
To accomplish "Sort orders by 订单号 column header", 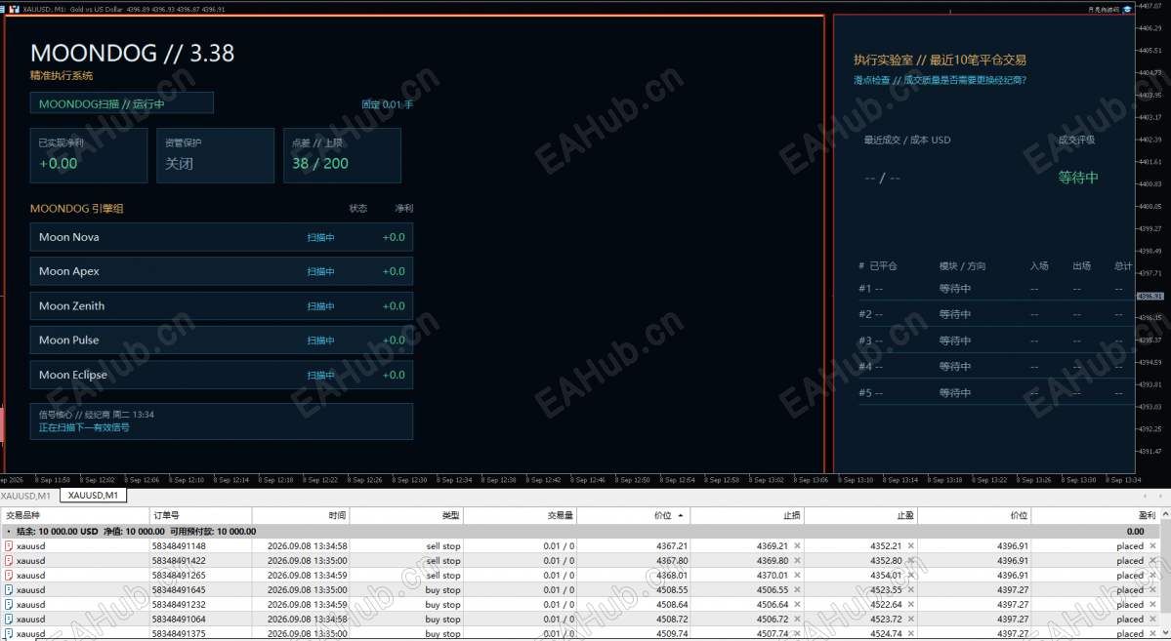I will tap(201, 515).
